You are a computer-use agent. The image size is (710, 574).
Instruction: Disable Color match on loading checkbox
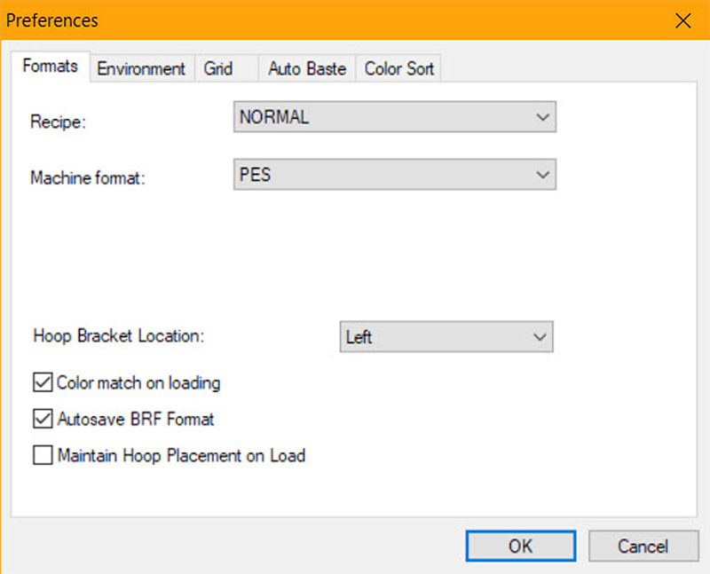coord(42,383)
